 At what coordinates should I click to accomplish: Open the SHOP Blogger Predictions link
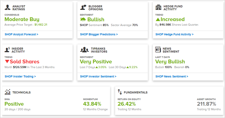click(99, 34)
